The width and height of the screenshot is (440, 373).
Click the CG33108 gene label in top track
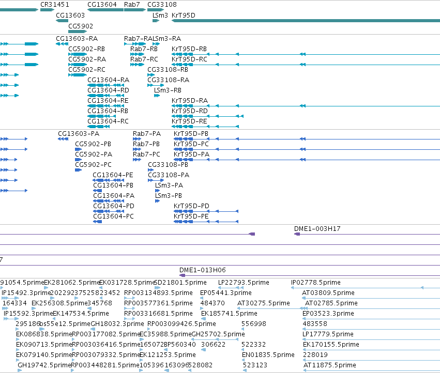point(162,5)
